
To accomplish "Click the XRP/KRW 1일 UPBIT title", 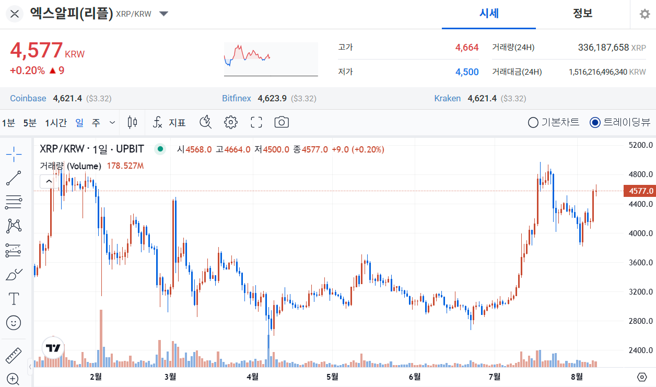I will point(92,149).
